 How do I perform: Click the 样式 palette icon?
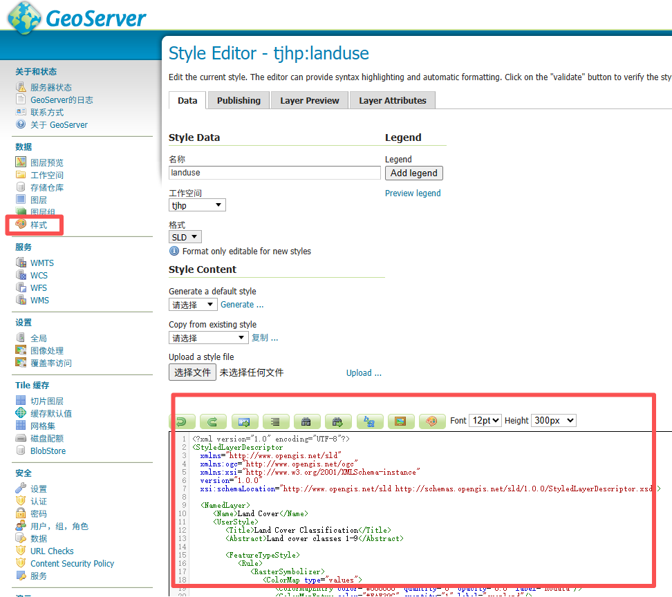pyautogui.click(x=21, y=224)
